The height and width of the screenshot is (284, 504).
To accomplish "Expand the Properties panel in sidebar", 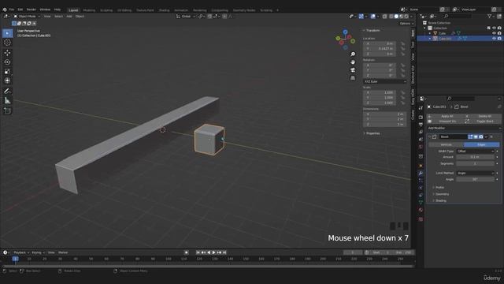I will coord(372,133).
